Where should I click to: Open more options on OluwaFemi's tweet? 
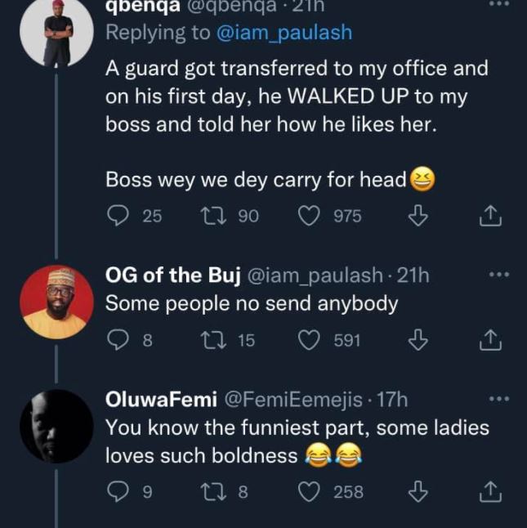coord(498,399)
